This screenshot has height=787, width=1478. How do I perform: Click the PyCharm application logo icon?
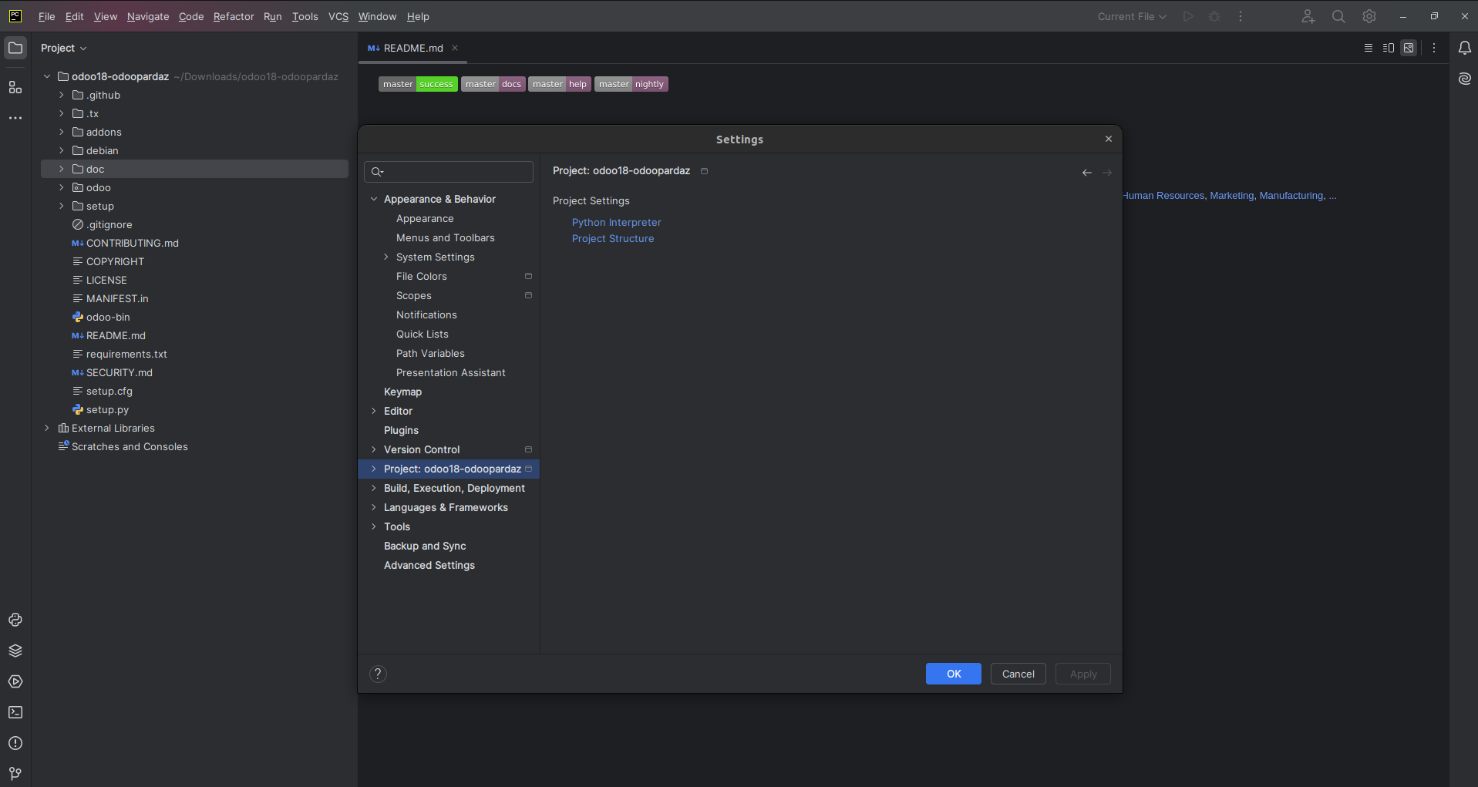coord(15,16)
